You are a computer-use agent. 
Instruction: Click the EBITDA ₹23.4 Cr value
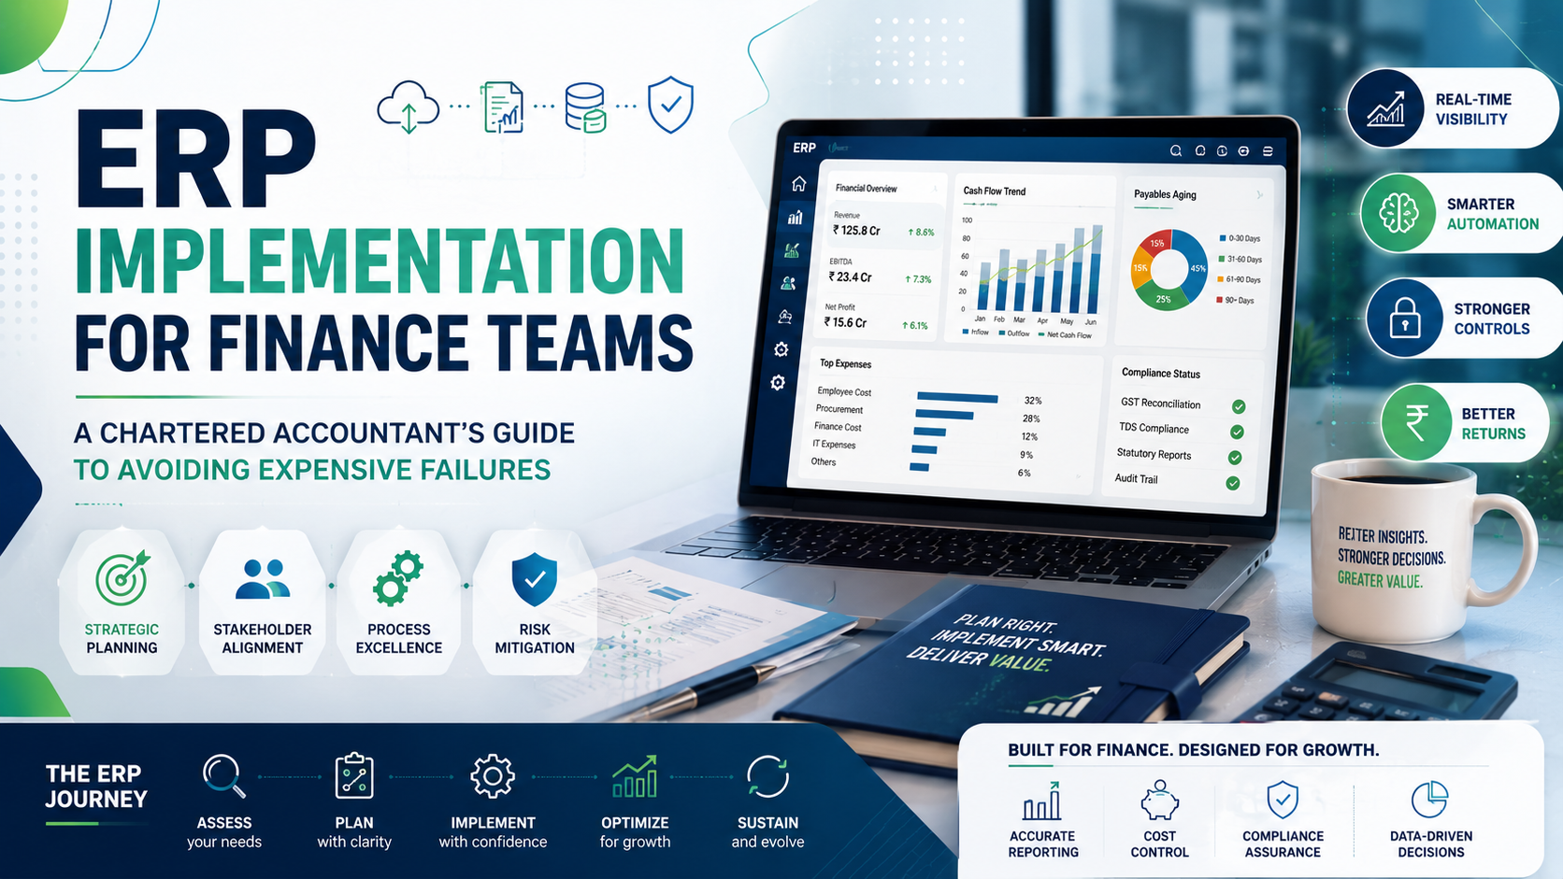[x=850, y=276]
